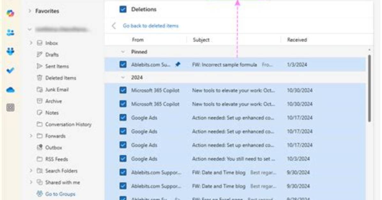Click the Notes sticky icon

pos(40,112)
